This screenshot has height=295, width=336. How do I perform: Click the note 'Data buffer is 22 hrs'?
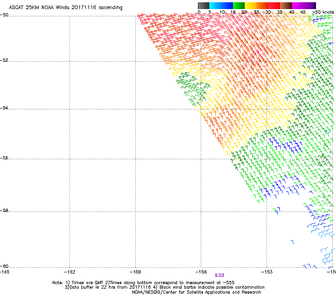tap(93, 287)
